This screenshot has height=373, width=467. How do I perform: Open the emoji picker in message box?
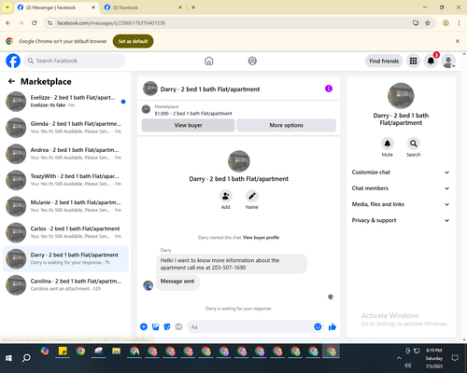pos(318,326)
